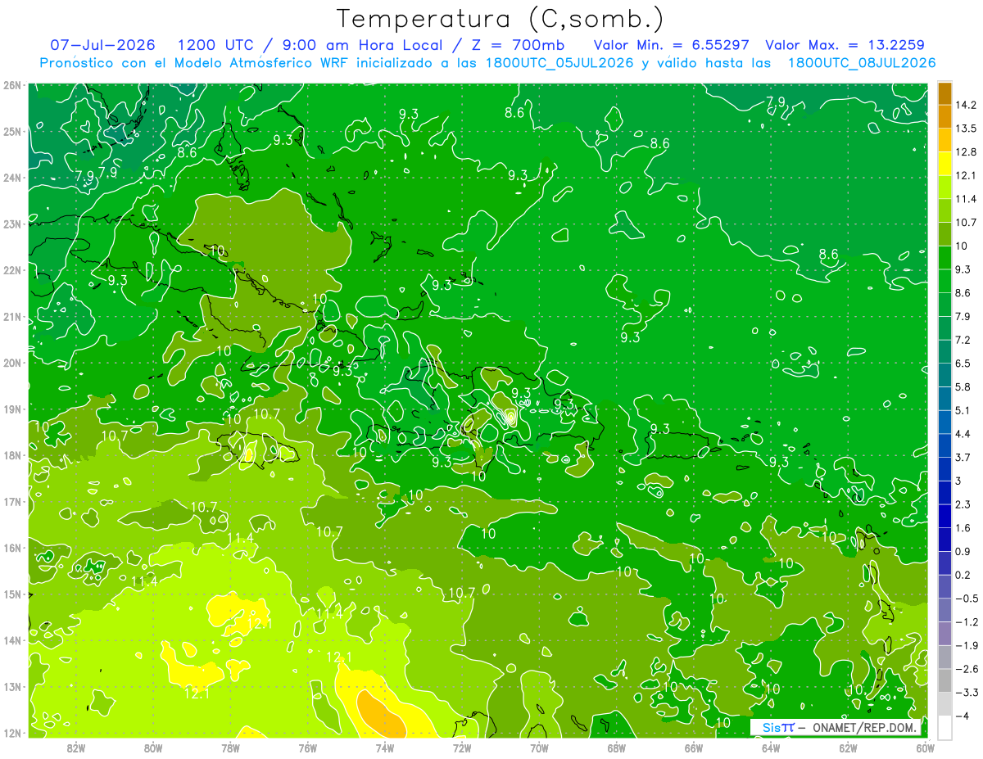Viewport: 983px width, 759px height.
Task: Select the -3.3 legend value
Action: coord(966,693)
